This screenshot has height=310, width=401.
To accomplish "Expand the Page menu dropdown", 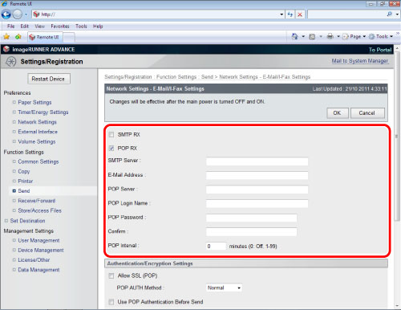I will pos(354,36).
